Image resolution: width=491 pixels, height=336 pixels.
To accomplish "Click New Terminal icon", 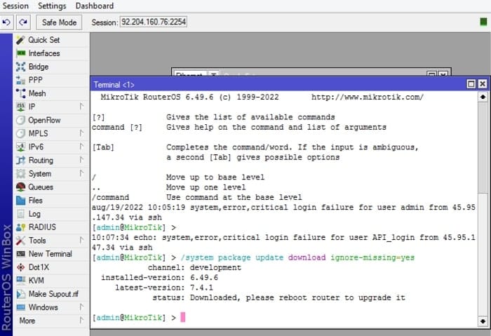I will [20, 254].
